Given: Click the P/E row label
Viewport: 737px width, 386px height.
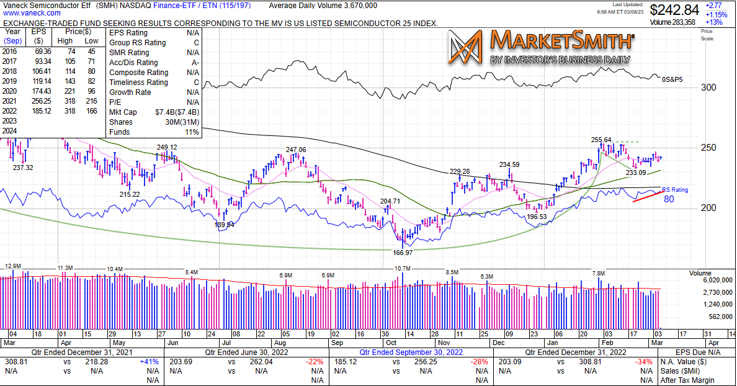Looking at the screenshot, I should point(115,102).
